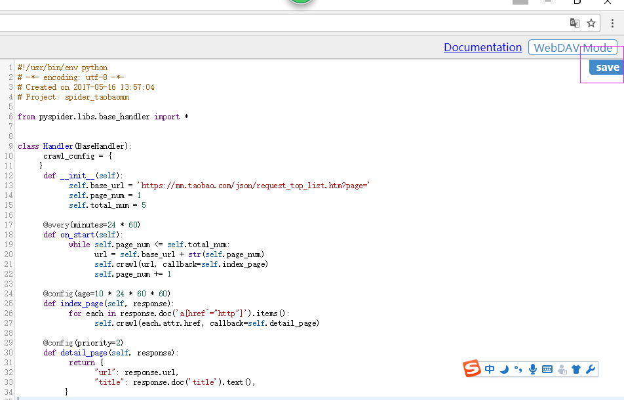
Task: Open the Chrome three-dot menu
Action: 612,23
